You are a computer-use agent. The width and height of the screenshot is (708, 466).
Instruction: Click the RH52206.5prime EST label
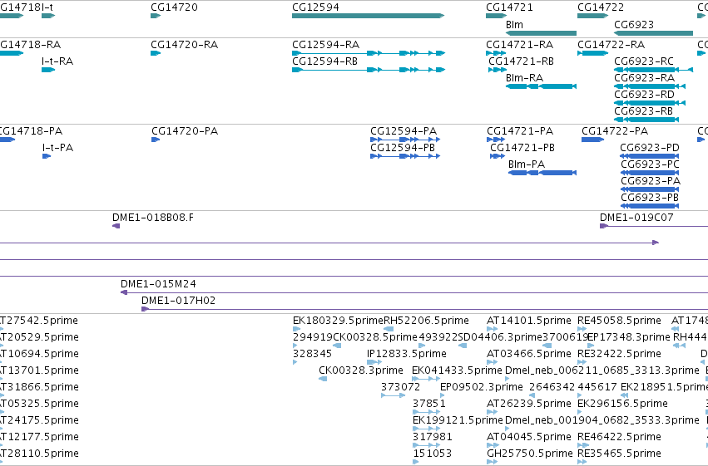click(x=426, y=321)
